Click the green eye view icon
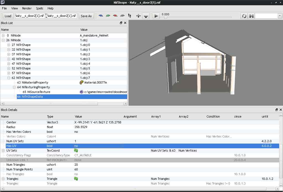The height and width of the screenshot is (192, 283). click(108, 16)
